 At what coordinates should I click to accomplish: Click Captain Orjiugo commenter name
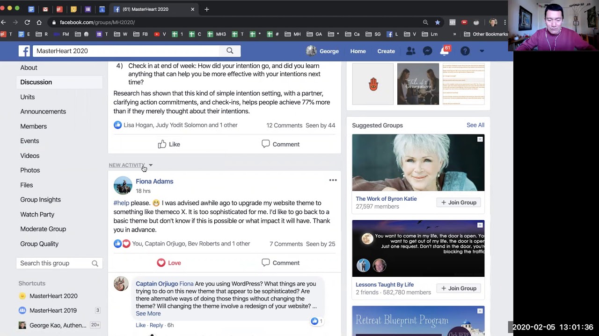[157, 284]
